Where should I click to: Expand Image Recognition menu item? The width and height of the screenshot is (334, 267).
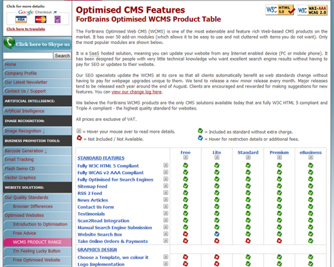[37, 131]
